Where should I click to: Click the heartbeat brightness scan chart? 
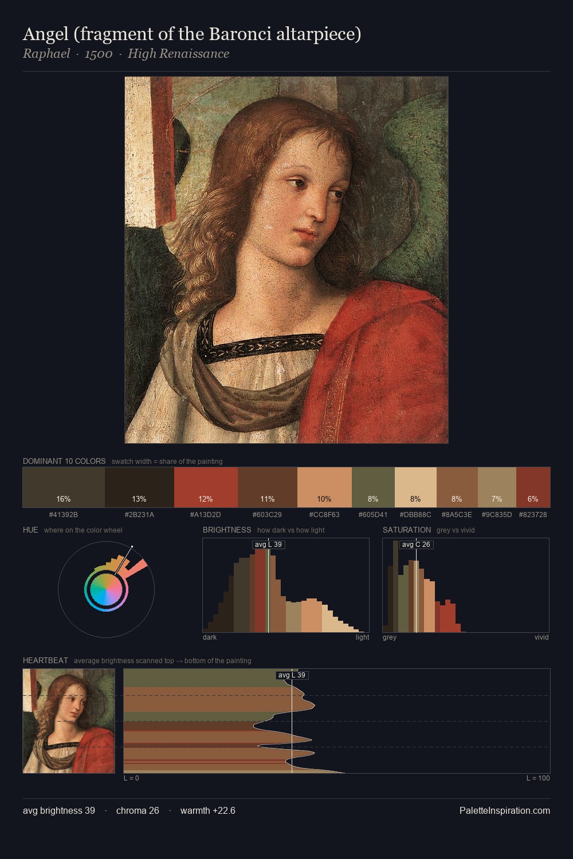click(337, 721)
